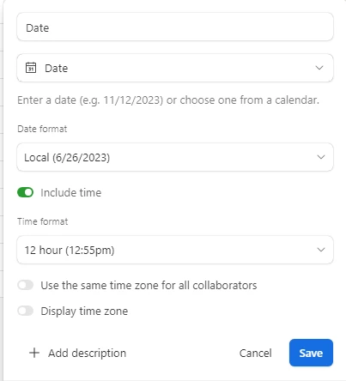Click chevron arrow on field type selector
This screenshot has height=381, width=346.
click(x=319, y=68)
